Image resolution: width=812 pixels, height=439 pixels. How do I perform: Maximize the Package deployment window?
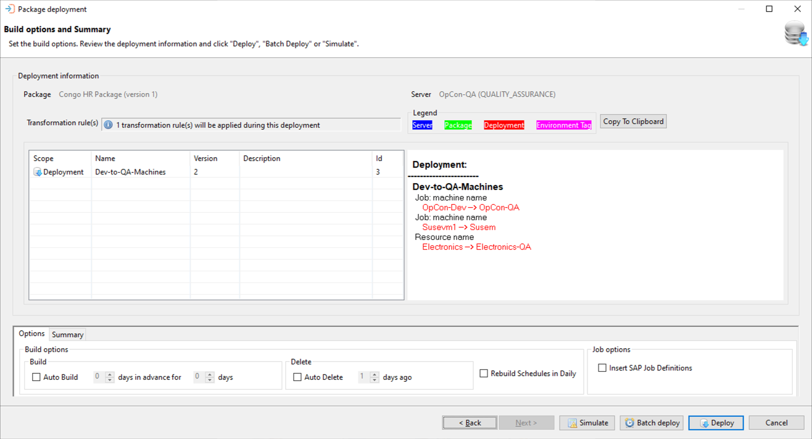(769, 9)
